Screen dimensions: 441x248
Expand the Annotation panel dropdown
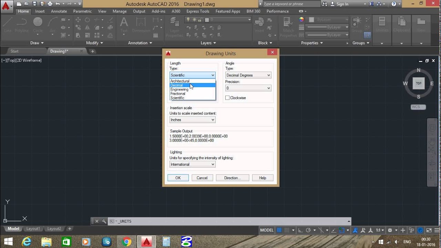[140, 43]
